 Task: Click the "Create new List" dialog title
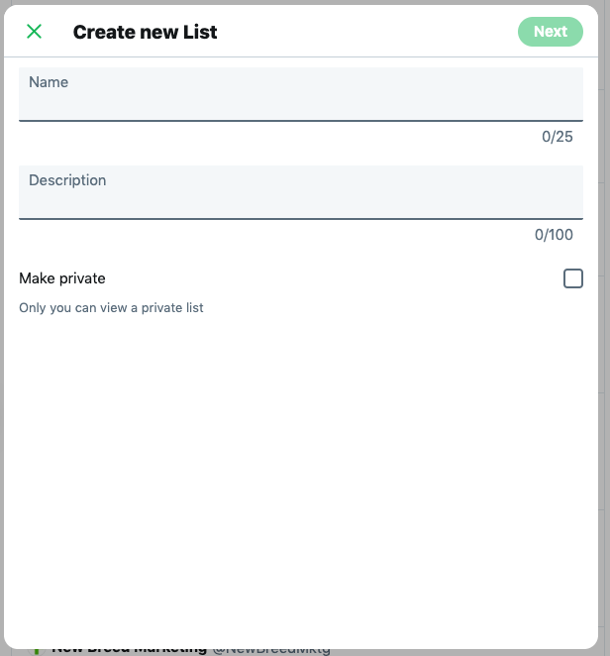click(145, 32)
